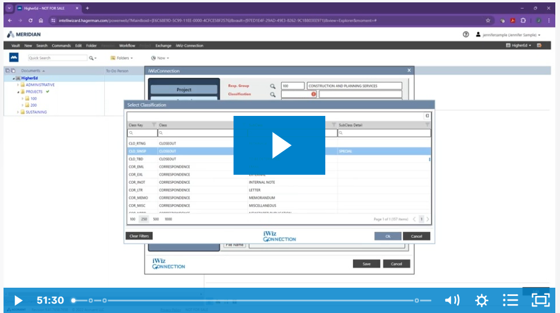Open the iWiz-Connection menu
Viewport: 560px width, 313px height.
(189, 45)
